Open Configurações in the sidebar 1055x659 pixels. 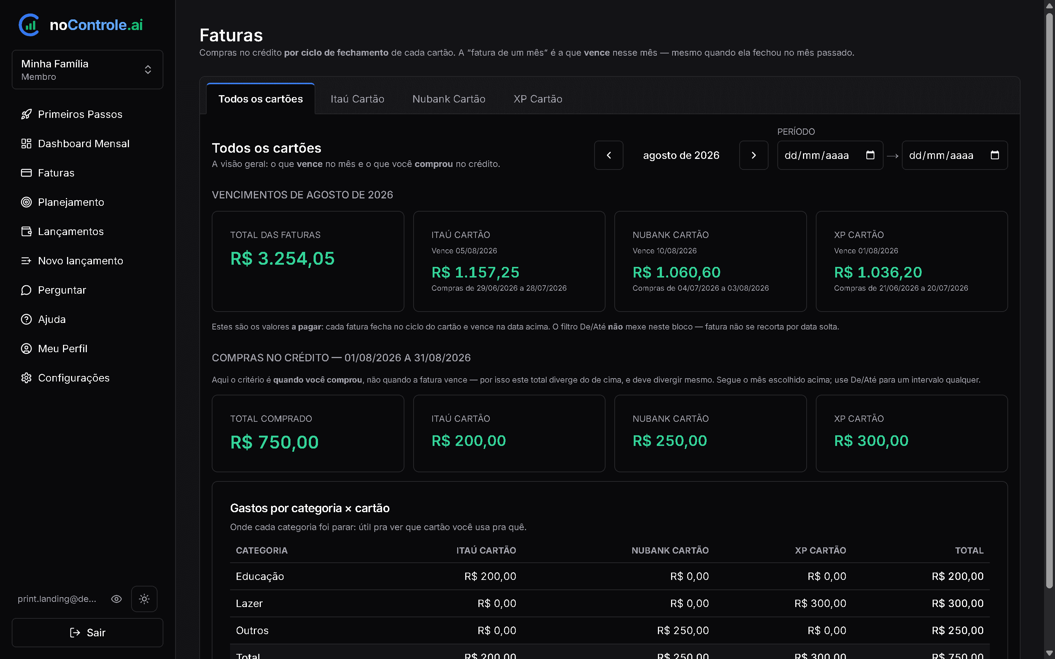[88, 378]
